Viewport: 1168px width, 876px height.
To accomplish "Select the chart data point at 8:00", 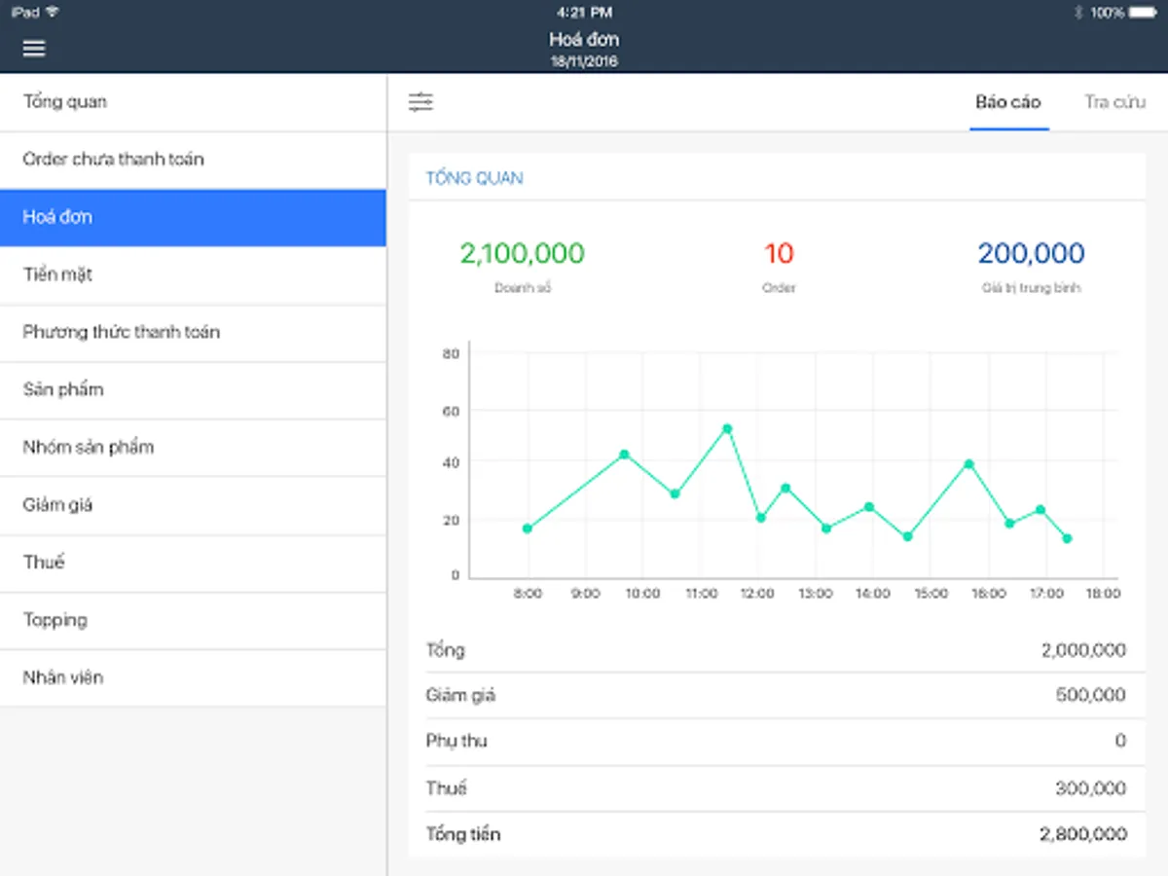I will 528,529.
